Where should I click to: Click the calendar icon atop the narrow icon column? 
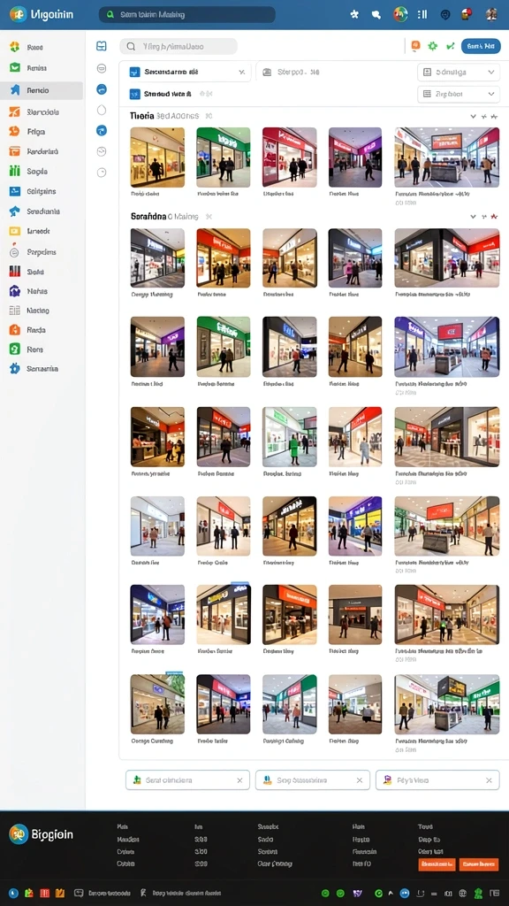(102, 46)
